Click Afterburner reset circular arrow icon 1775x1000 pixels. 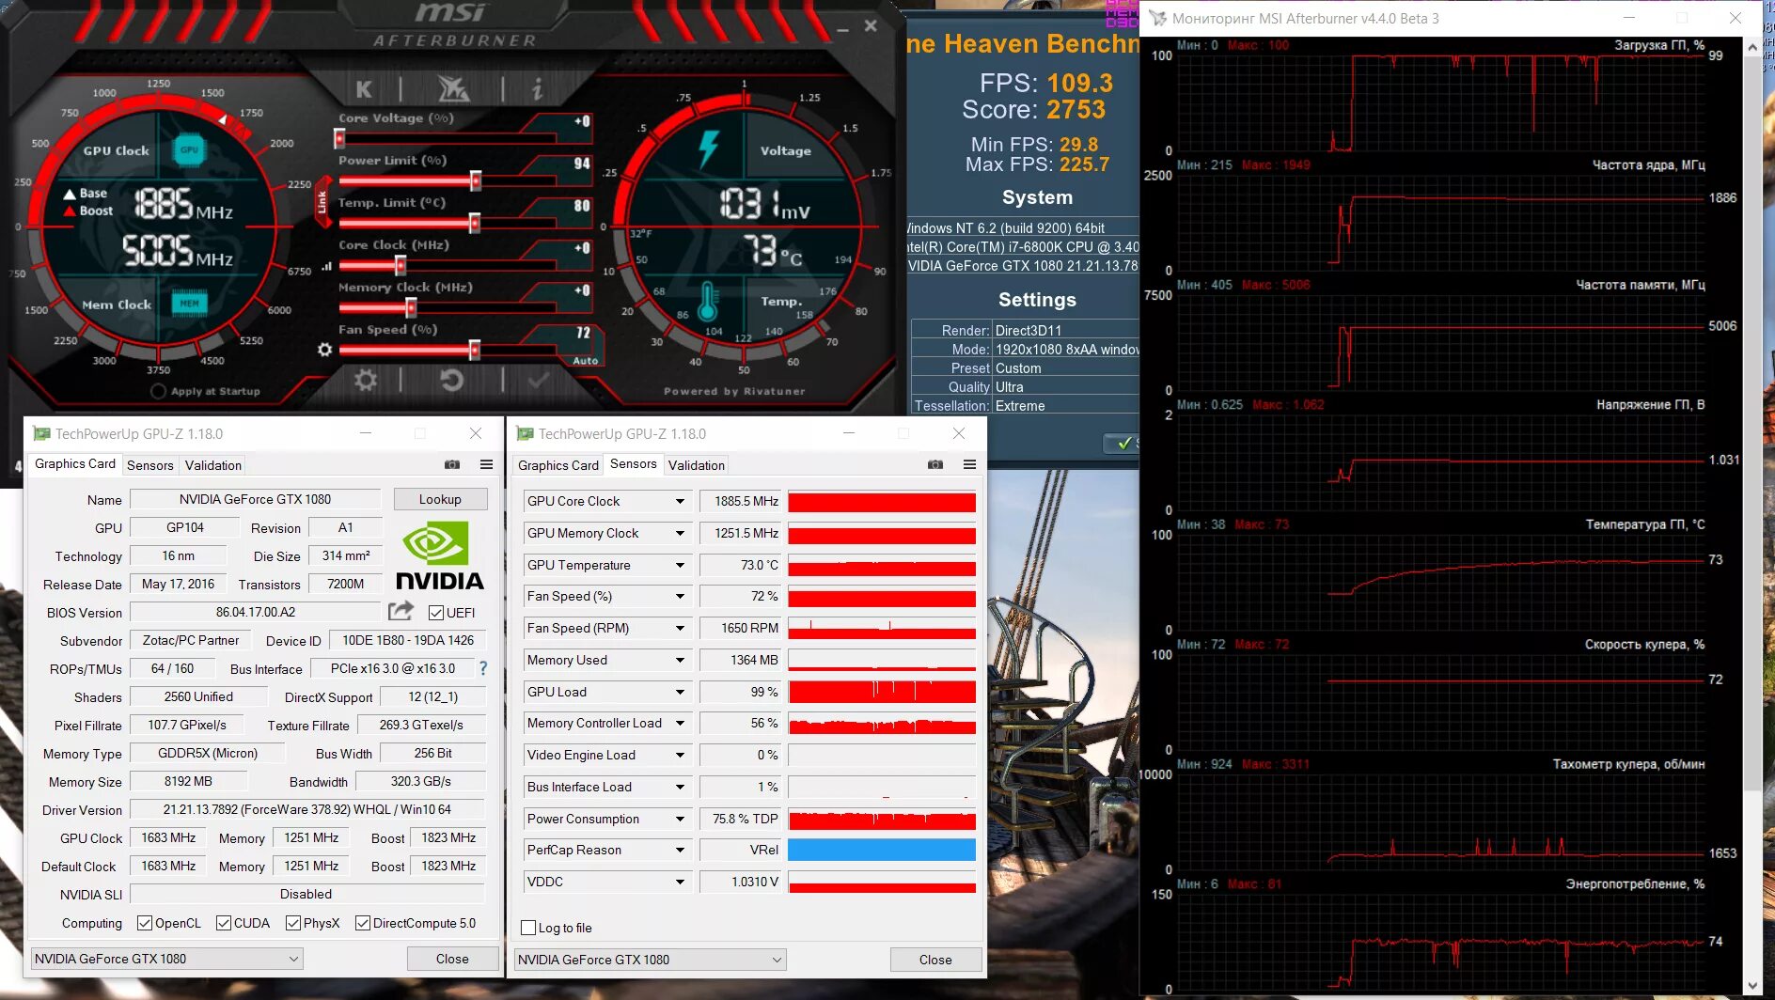tap(452, 380)
